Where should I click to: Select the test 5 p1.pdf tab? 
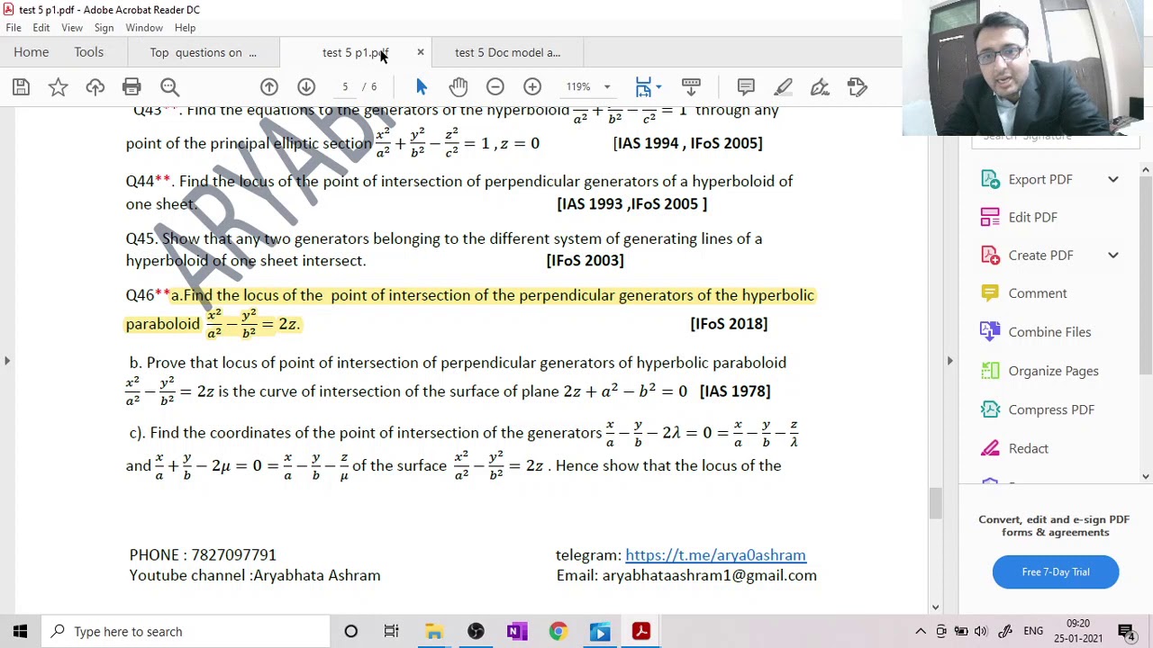(x=354, y=52)
